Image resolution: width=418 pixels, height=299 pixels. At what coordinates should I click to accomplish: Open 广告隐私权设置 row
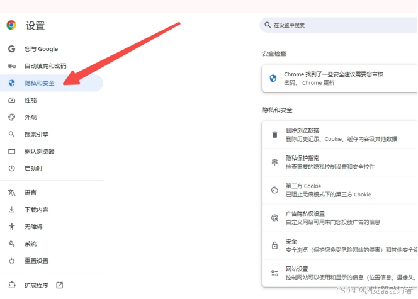point(340,218)
